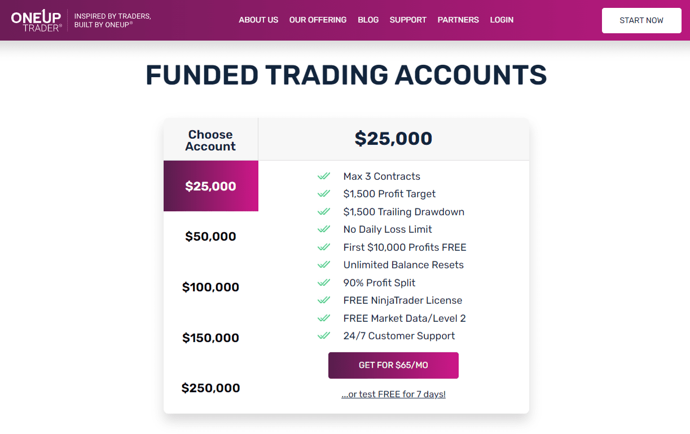
Task: Click the checkmark beside FREE NinjaTrader License
Action: coord(324,300)
